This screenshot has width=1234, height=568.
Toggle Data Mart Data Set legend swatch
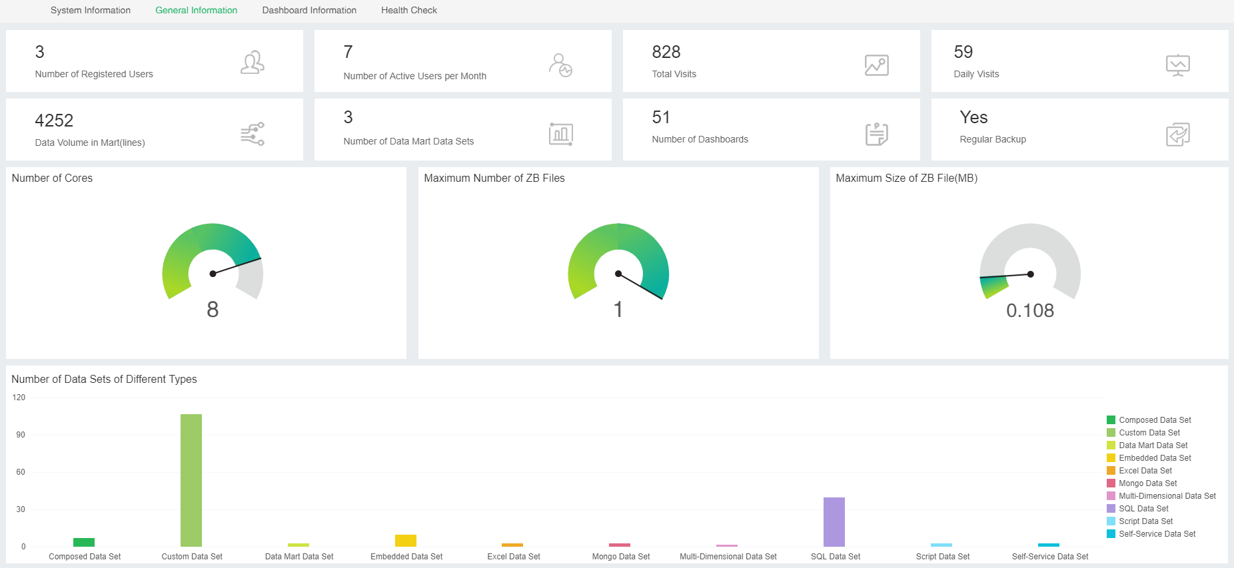point(1111,445)
